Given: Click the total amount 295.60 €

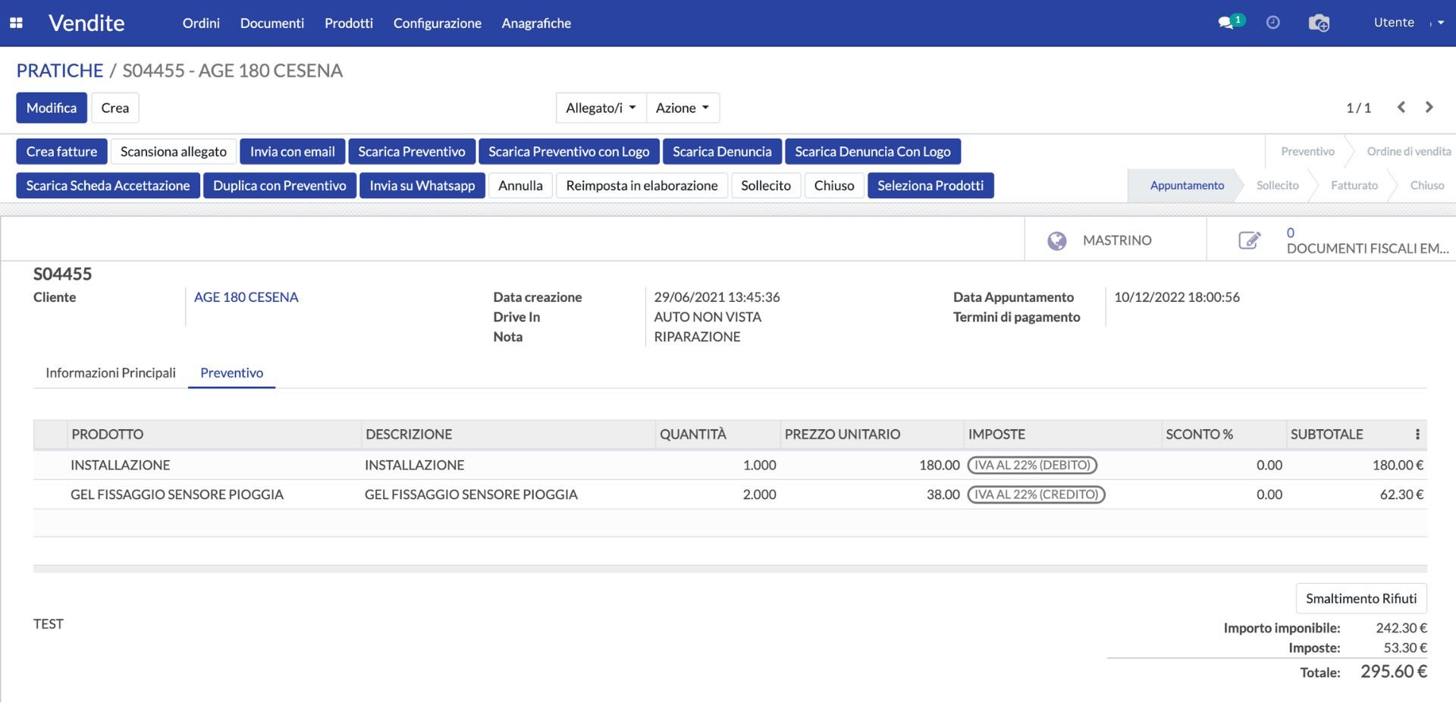Looking at the screenshot, I should (x=1394, y=672).
